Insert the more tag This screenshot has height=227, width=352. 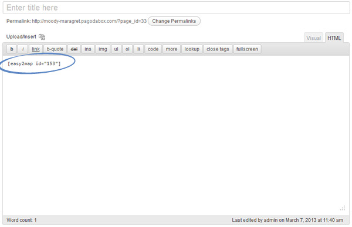(171, 49)
